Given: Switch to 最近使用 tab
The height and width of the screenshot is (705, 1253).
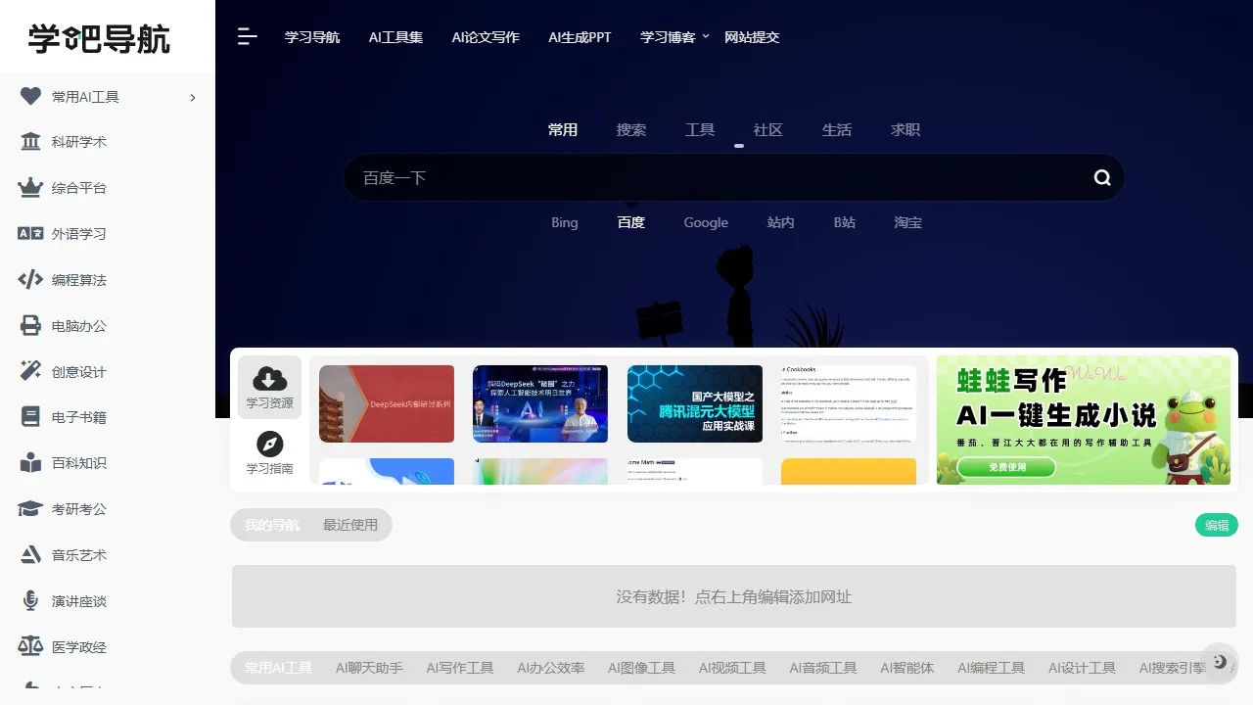Looking at the screenshot, I should [x=350, y=525].
